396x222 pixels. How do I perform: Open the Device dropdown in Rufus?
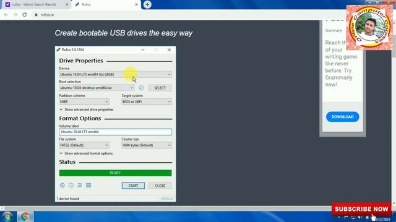(x=115, y=74)
